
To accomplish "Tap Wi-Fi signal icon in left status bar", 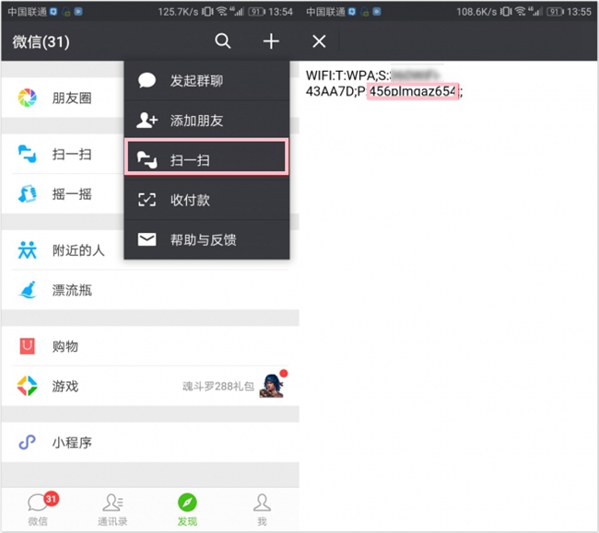I will point(222,12).
